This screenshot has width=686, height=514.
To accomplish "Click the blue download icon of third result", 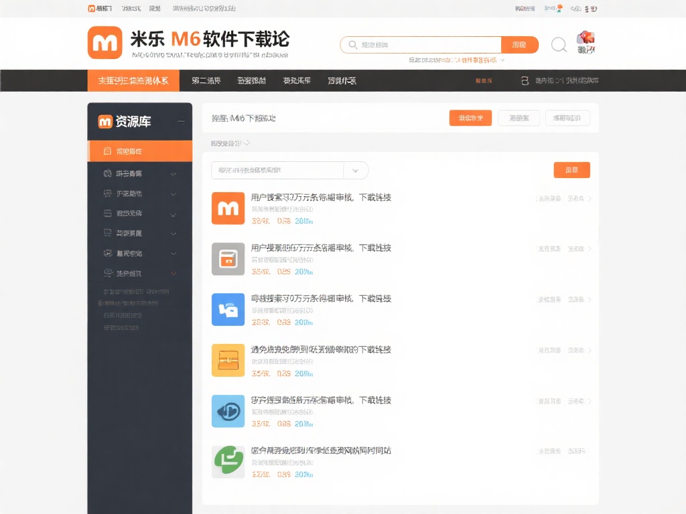I will [x=228, y=309].
